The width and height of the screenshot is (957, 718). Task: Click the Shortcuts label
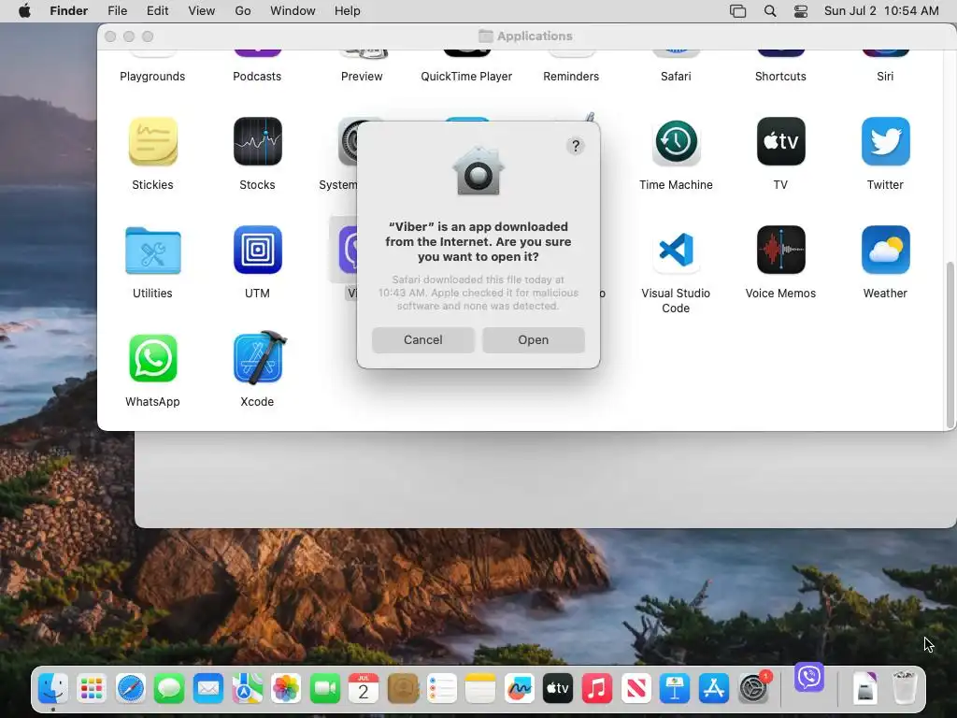coord(780,77)
